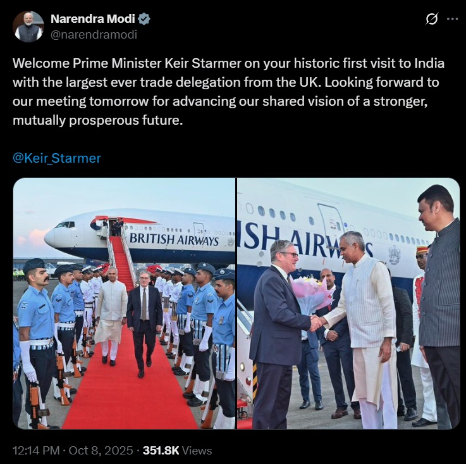Click the blue verified badge
The height and width of the screenshot is (464, 466).
pos(144,19)
